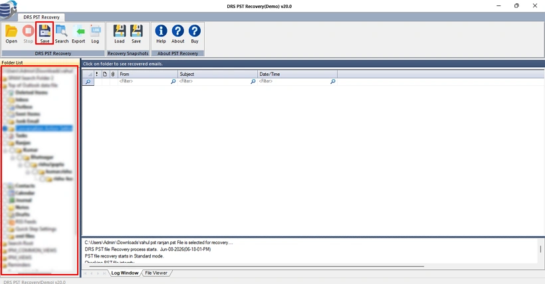Image resolution: width=545 pixels, height=284 pixels.
Task: Click the magnifier in the Subject filter
Action: [253, 81]
